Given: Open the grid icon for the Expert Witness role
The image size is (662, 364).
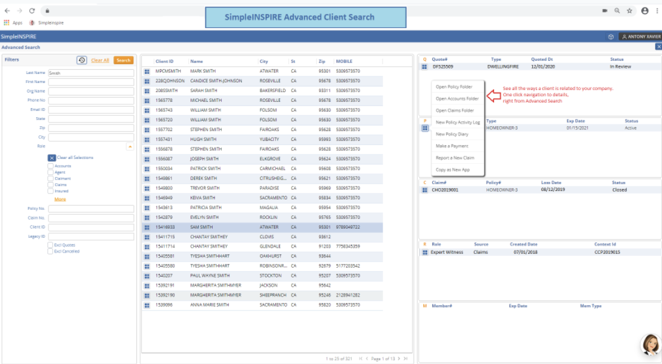Looking at the screenshot, I should 425,252.
